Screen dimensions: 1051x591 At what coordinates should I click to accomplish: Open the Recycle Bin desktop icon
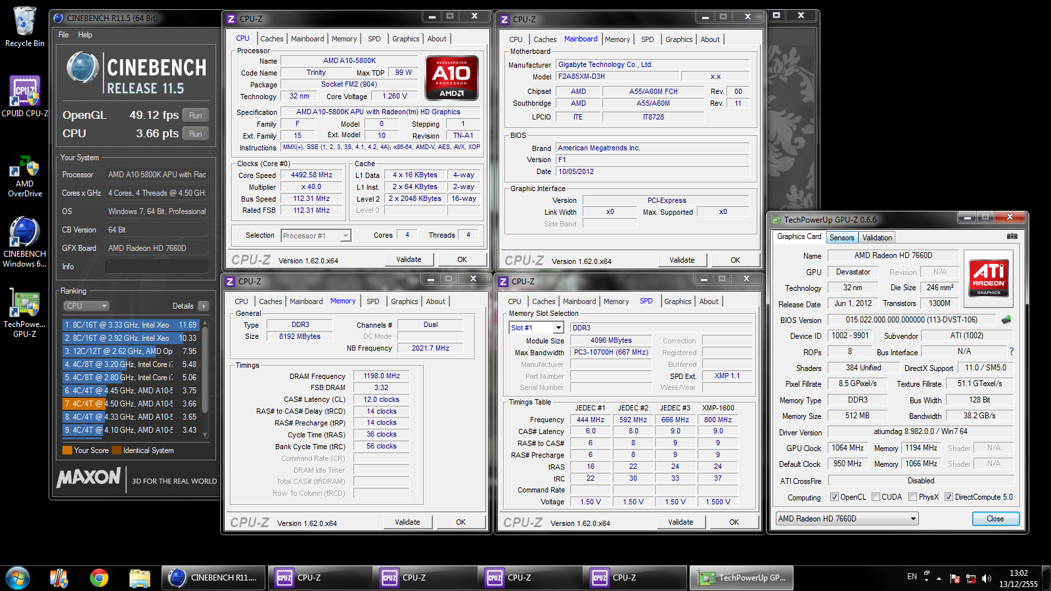(x=25, y=27)
